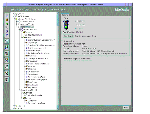Screen dimensions: 150x114
Task: Click the calendar-style icon atop the left toolbar
Action: pyautogui.click(x=7, y=16)
